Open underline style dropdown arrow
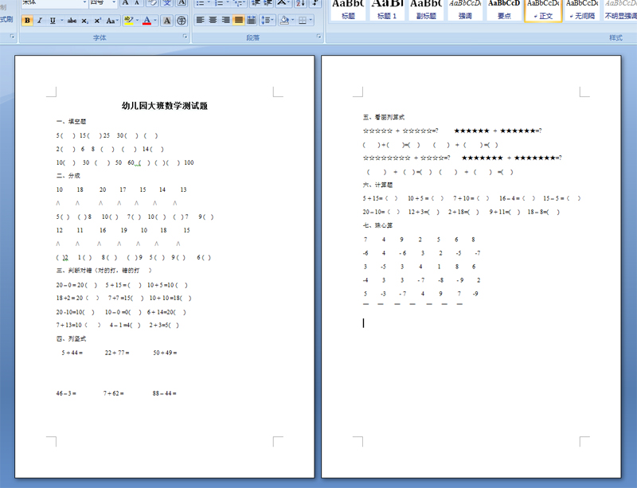Image resolution: width=637 pixels, height=488 pixels. [62, 21]
